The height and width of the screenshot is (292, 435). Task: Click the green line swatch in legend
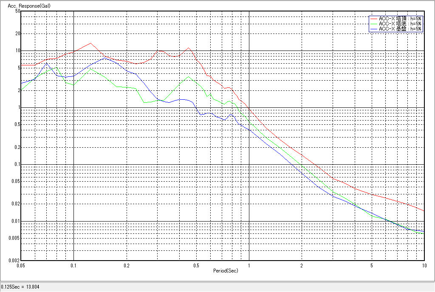373,24
